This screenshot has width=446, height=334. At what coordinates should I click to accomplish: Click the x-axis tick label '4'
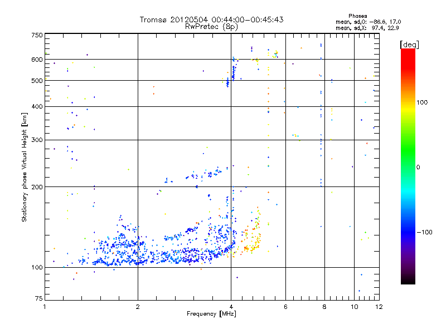click(231, 307)
